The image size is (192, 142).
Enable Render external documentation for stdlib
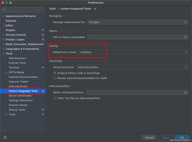pyautogui.click(x=55, y=78)
